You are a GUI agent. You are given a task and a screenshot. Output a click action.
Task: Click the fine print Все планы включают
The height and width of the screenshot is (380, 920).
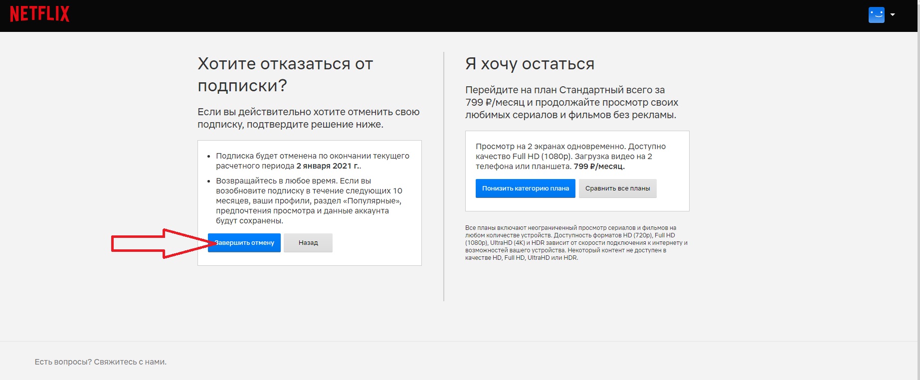point(494,228)
